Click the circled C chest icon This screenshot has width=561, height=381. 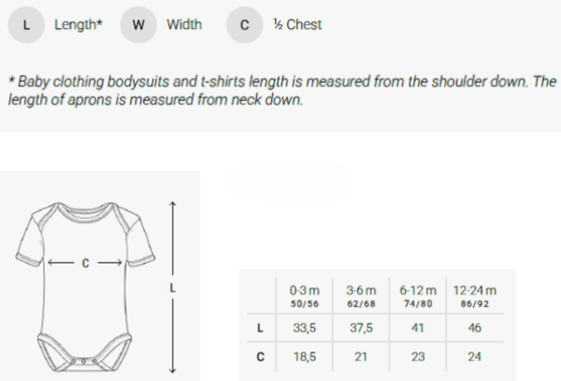click(x=244, y=25)
